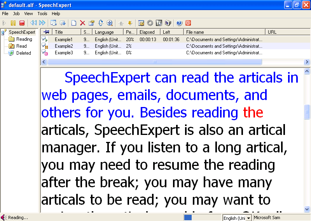Fast forward with the double right arrow icon
This screenshot has height=221, width=311.
(42, 23)
